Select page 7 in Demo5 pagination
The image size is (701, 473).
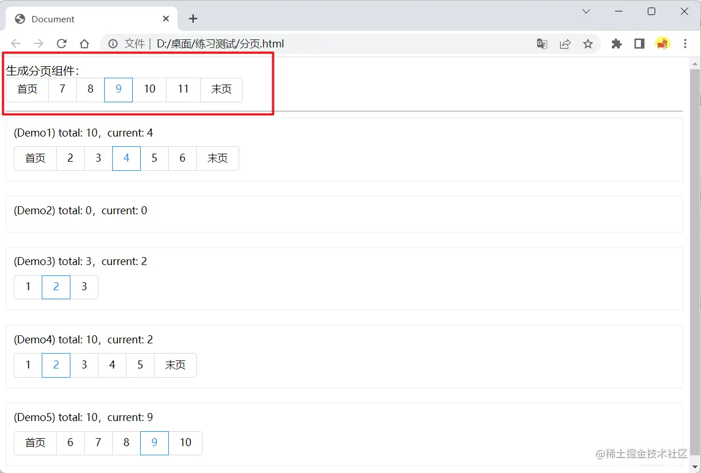pos(98,443)
